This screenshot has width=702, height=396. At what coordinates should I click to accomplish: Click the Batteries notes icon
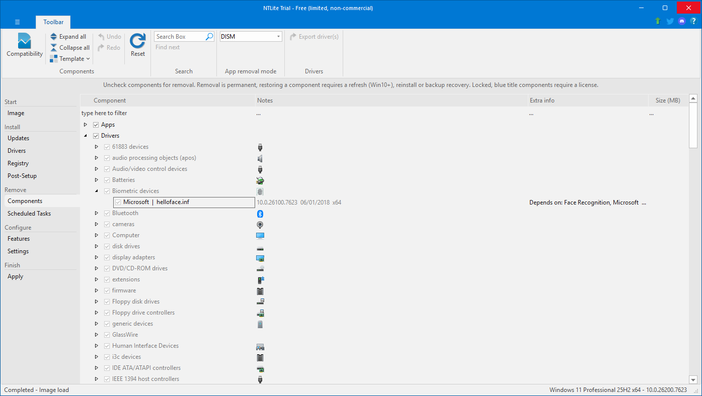pos(260,180)
